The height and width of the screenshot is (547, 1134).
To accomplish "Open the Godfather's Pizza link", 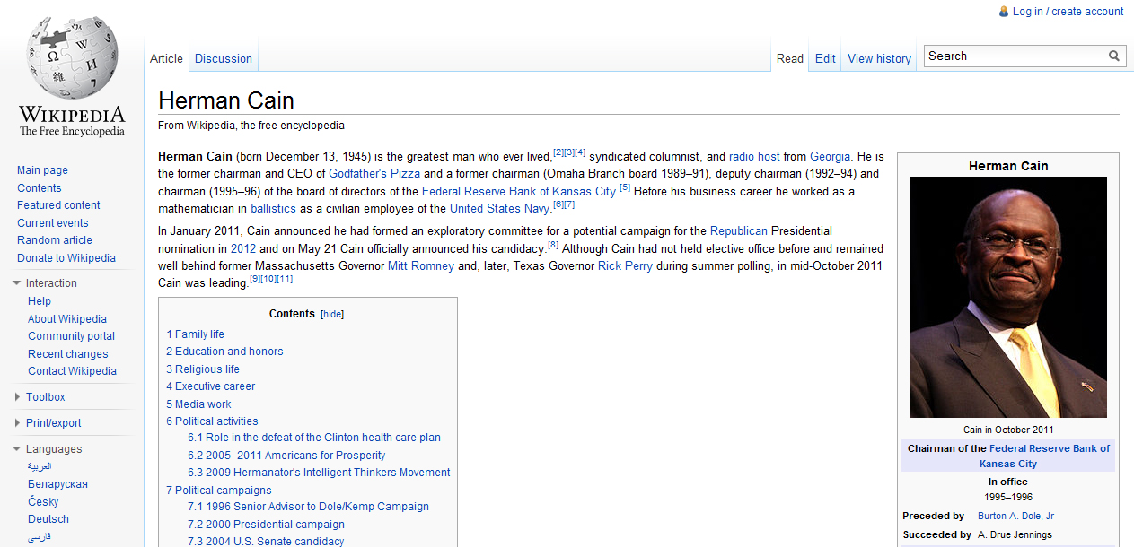I will pyautogui.click(x=374, y=174).
